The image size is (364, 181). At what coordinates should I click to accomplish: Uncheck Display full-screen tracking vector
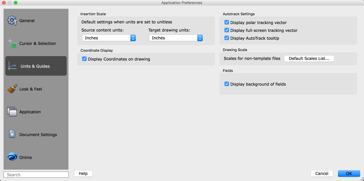coord(227,30)
